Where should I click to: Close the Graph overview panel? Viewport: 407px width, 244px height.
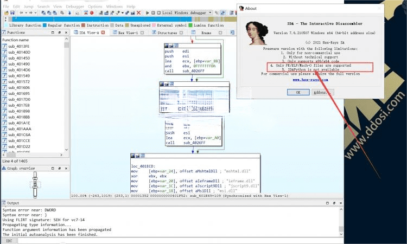pyautogui.click(x=66, y=168)
